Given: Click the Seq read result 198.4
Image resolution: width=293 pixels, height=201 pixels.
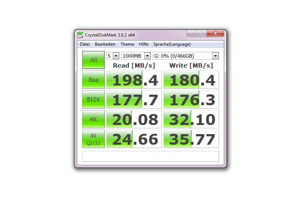Looking at the screenshot, I should point(134,80).
